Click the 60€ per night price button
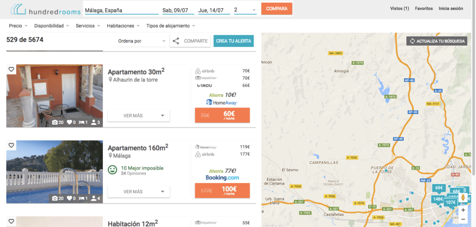This screenshot has width=476, height=227. (222, 115)
